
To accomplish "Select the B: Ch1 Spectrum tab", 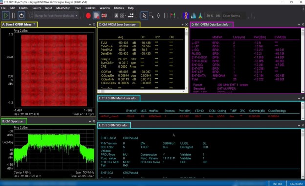I will (14, 121).
